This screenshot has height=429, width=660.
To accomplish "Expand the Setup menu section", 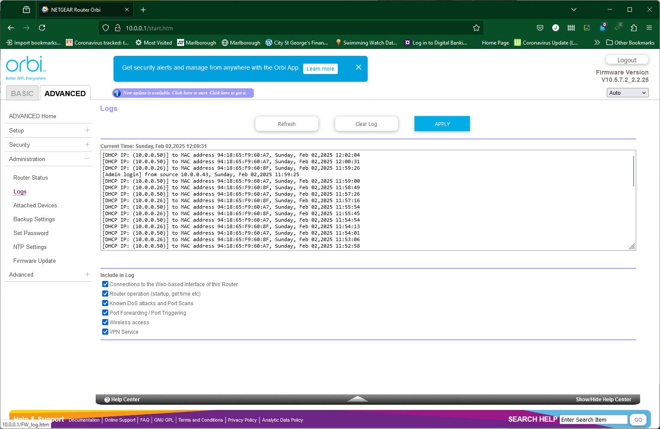I will point(87,130).
